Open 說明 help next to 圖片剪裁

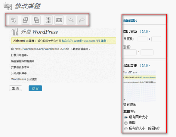point(145,32)
